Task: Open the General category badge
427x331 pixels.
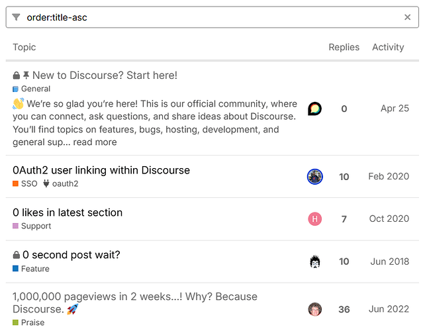Action: pos(32,89)
